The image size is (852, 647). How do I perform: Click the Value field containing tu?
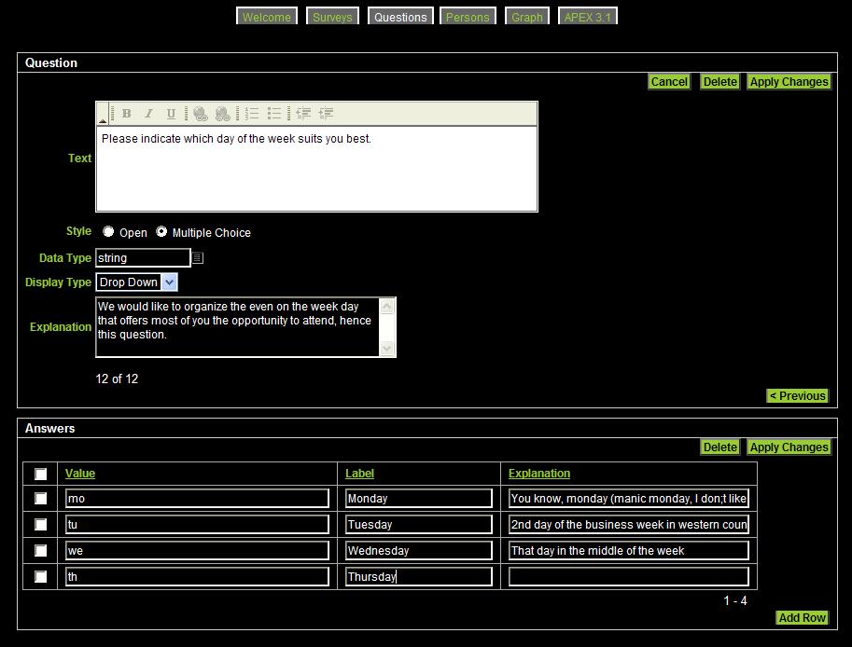point(197,524)
